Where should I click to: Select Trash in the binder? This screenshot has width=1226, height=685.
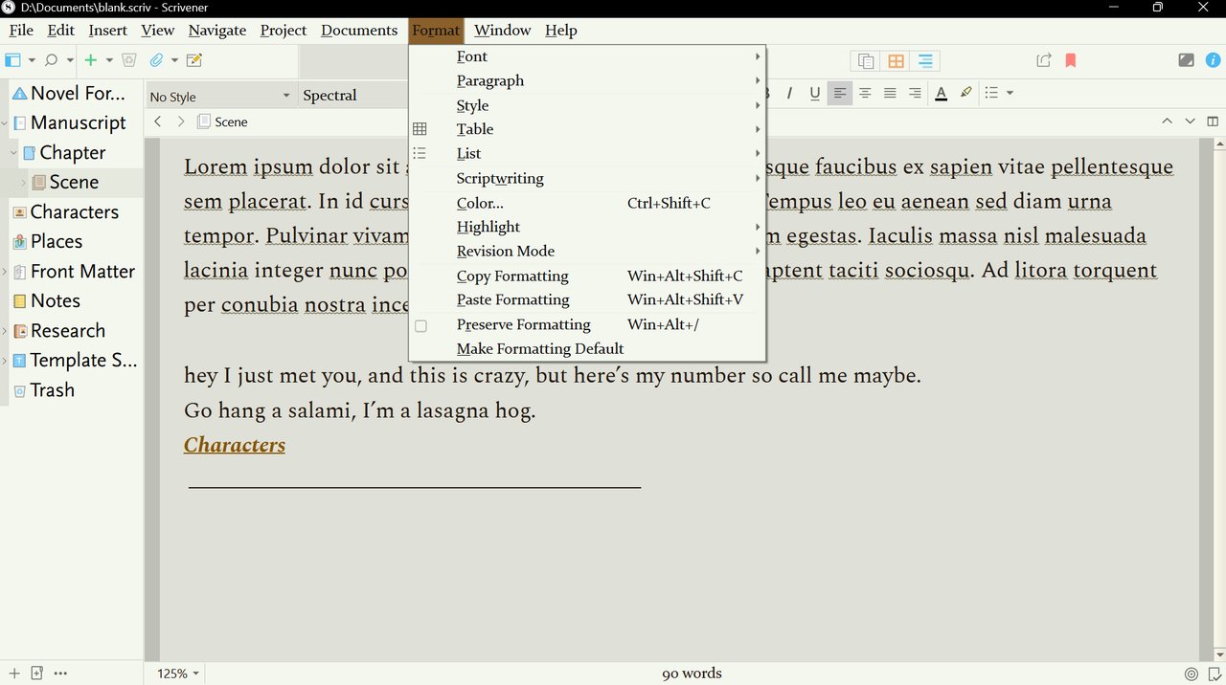(52, 389)
